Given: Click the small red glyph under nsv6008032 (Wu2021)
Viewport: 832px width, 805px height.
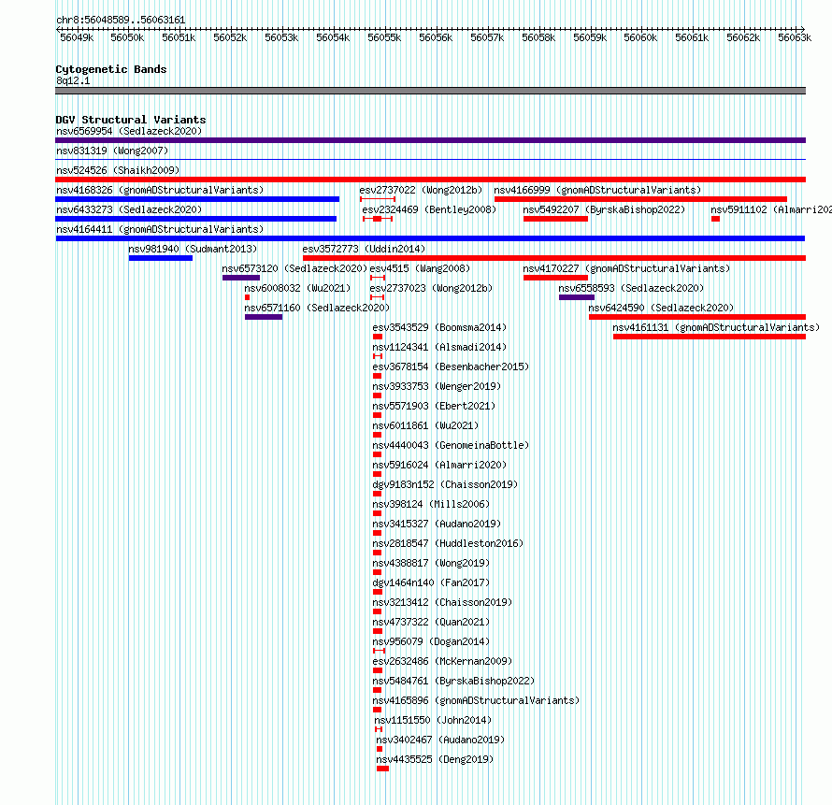Looking at the screenshot, I should pyautogui.click(x=248, y=297).
